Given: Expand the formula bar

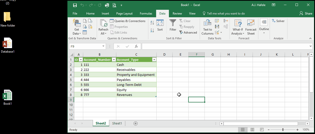Looking at the screenshot, I should pyautogui.click(x=311, y=46).
